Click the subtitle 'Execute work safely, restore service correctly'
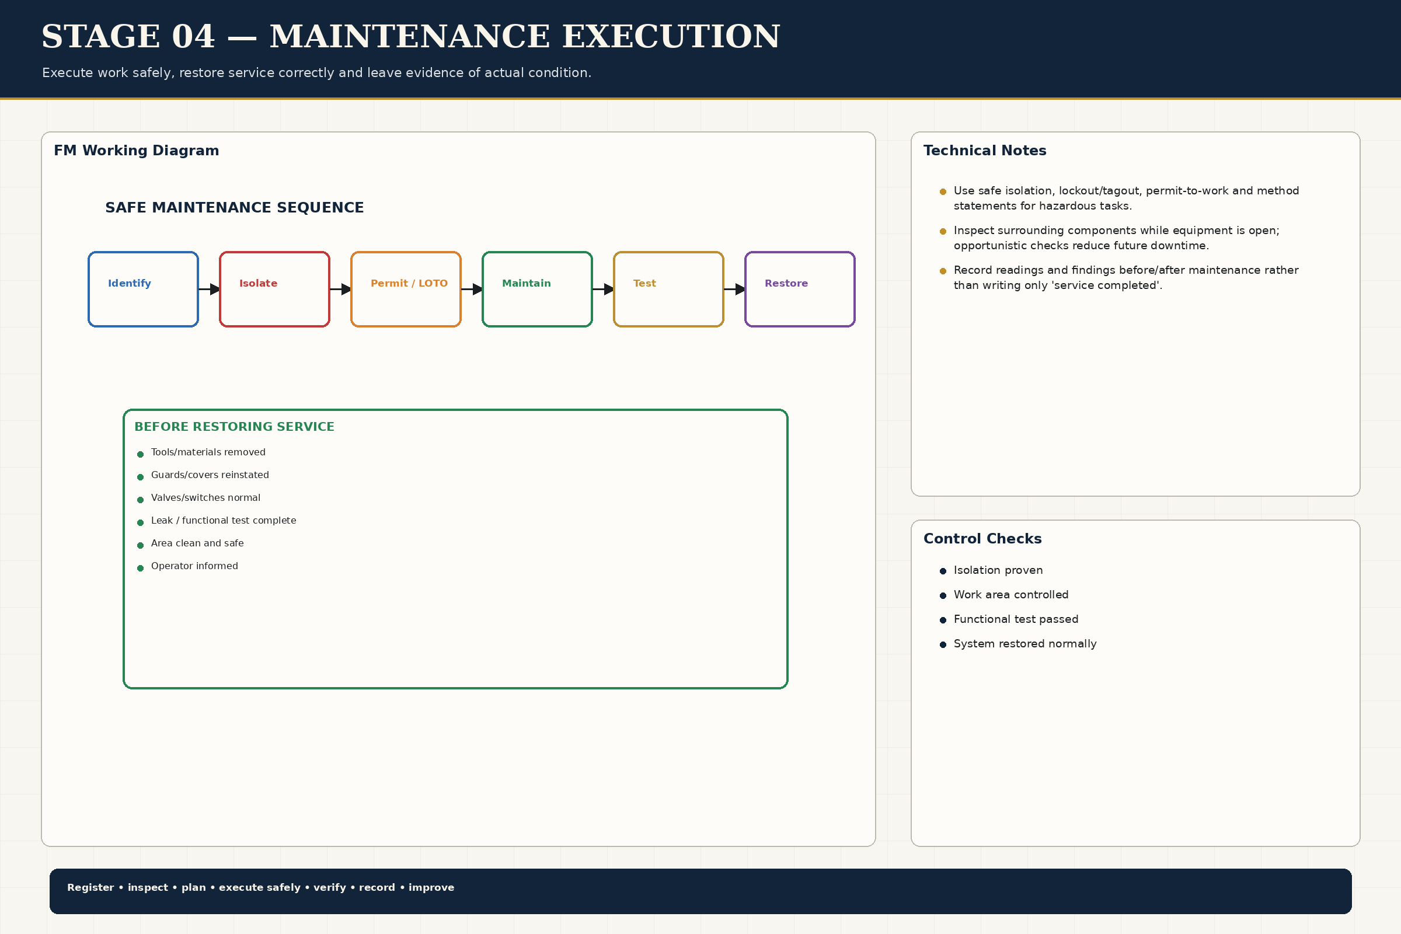 (317, 72)
